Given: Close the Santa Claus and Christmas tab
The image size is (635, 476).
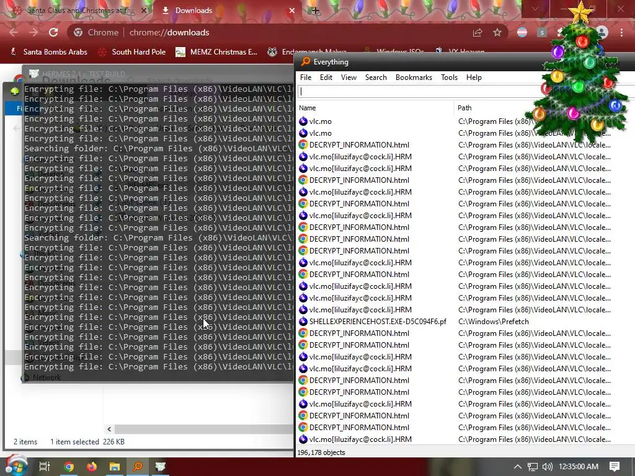Looking at the screenshot, I should 144,11.
